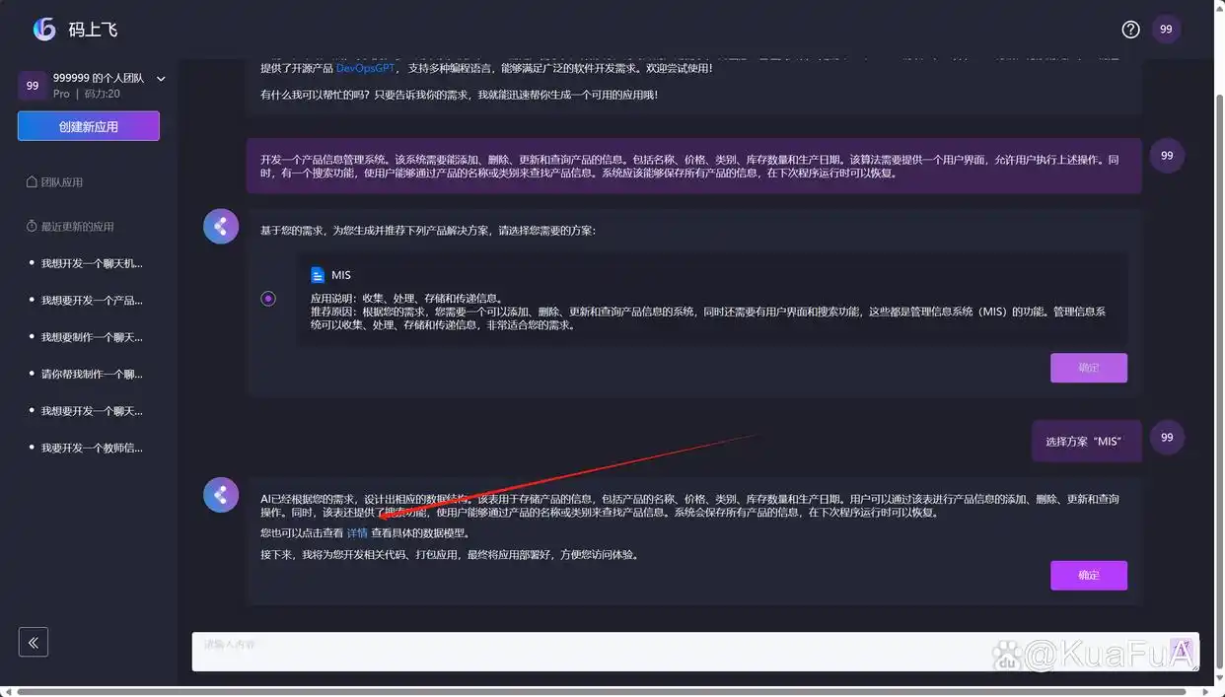Click the MIS document icon in the solution card
Viewport: 1225px width, 697px height.
(x=318, y=274)
